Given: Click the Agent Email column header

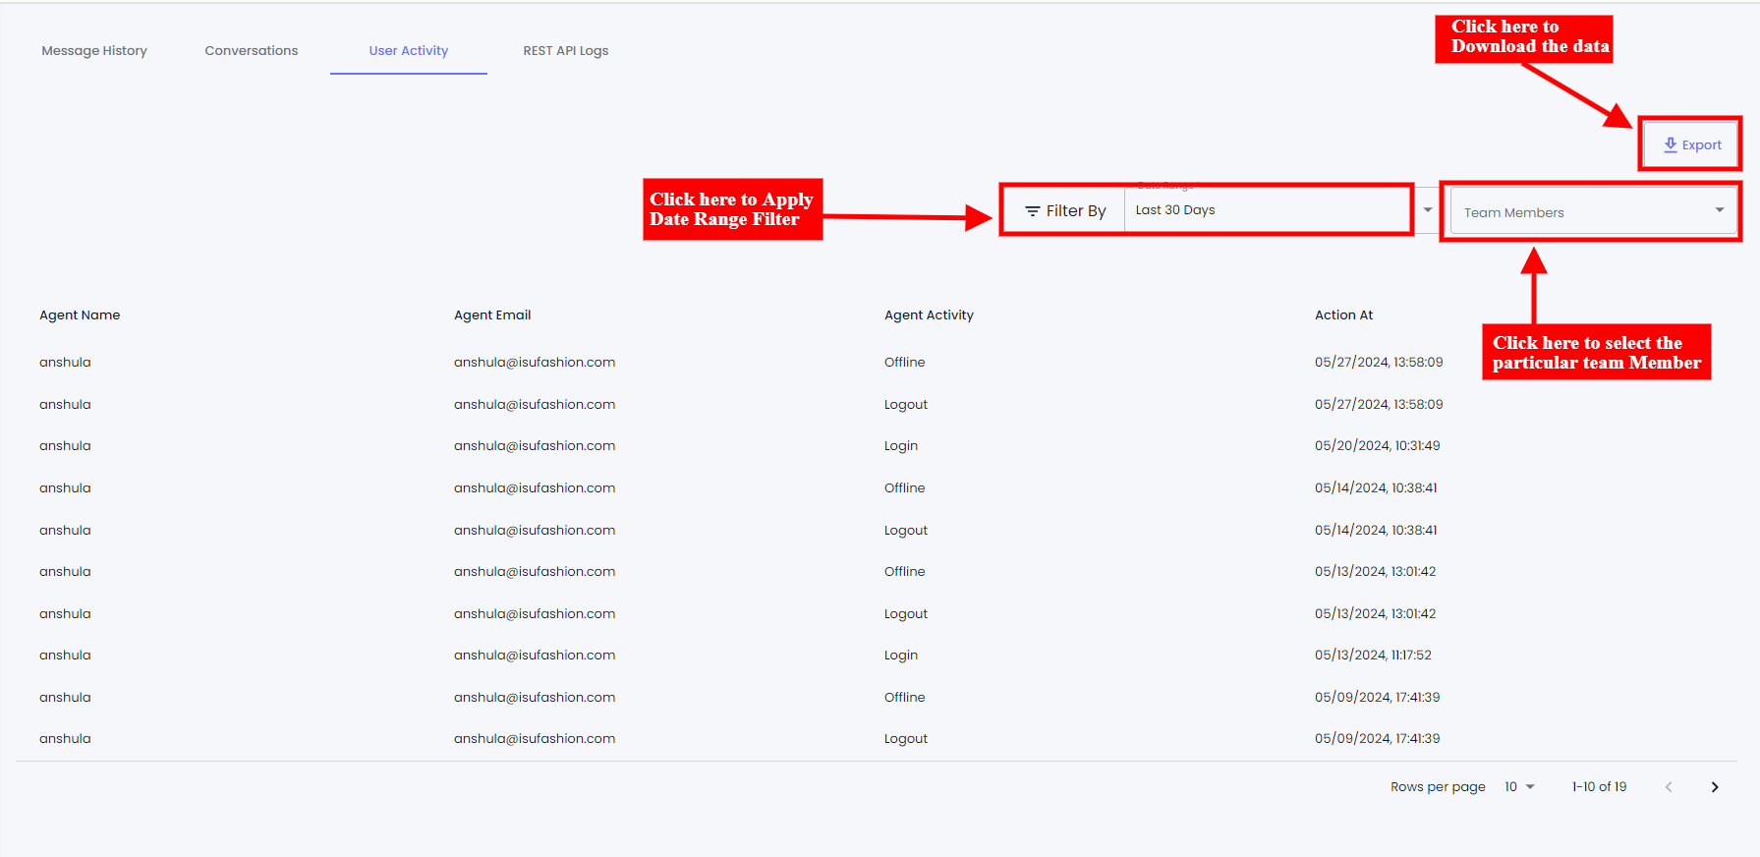Looking at the screenshot, I should [x=492, y=315].
